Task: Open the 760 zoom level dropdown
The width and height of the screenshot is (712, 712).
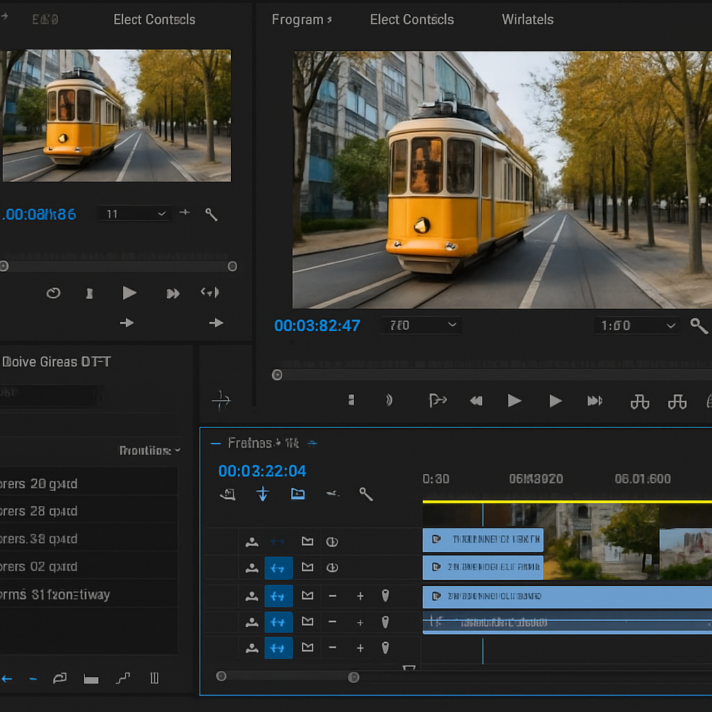Action: (423, 325)
